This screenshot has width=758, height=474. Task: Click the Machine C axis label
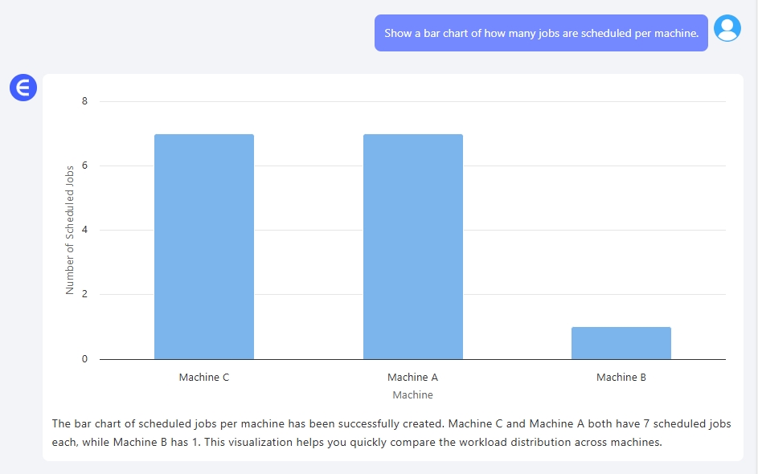coord(204,378)
